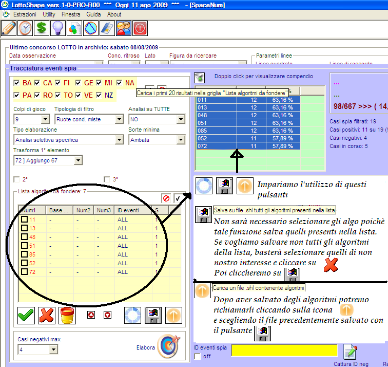Screen dimensions: 388x367
Task: Click the green check mark button below the list
Action: [x=26, y=316]
